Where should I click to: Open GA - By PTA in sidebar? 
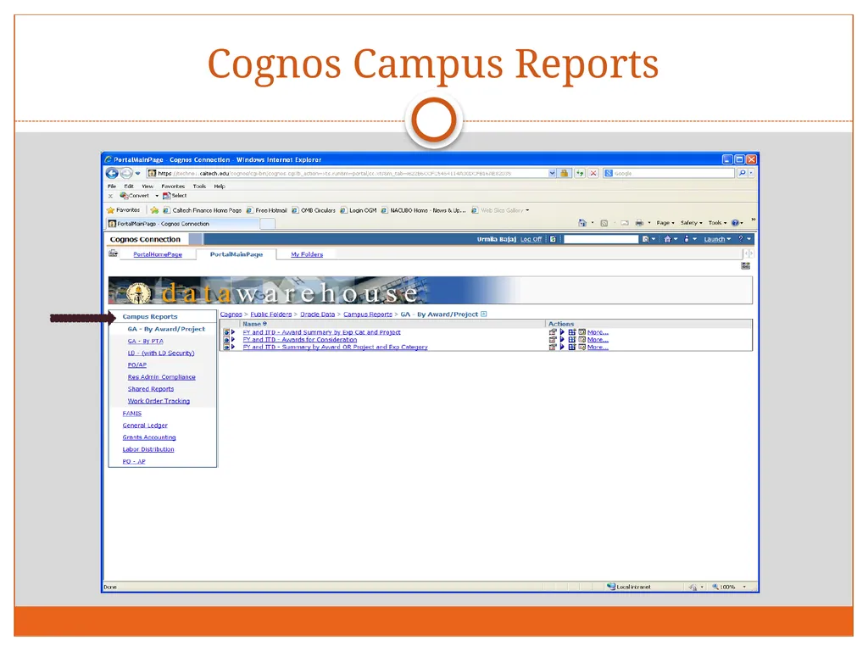[x=145, y=341]
